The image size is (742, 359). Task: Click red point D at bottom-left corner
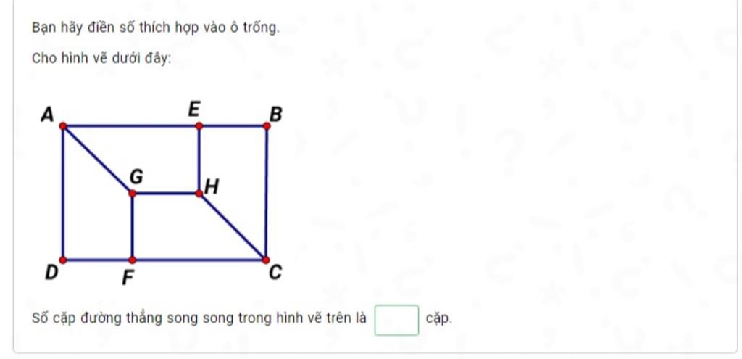(63, 260)
